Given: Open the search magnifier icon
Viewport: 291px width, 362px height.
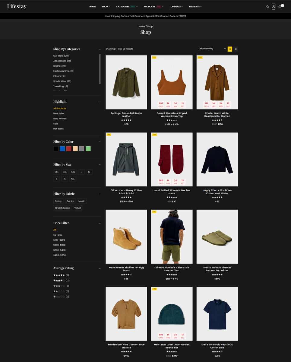Looking at the screenshot, I should coord(267,7).
